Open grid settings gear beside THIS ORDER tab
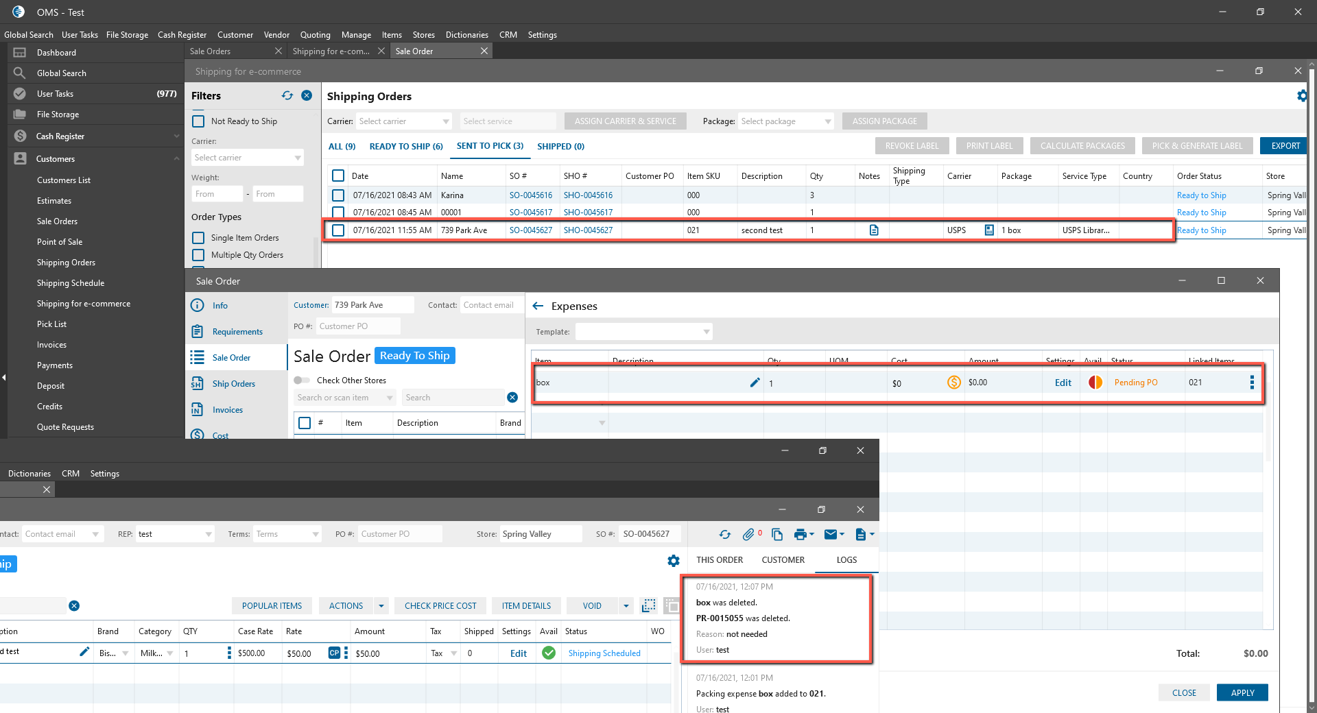The image size is (1317, 713). click(x=674, y=561)
